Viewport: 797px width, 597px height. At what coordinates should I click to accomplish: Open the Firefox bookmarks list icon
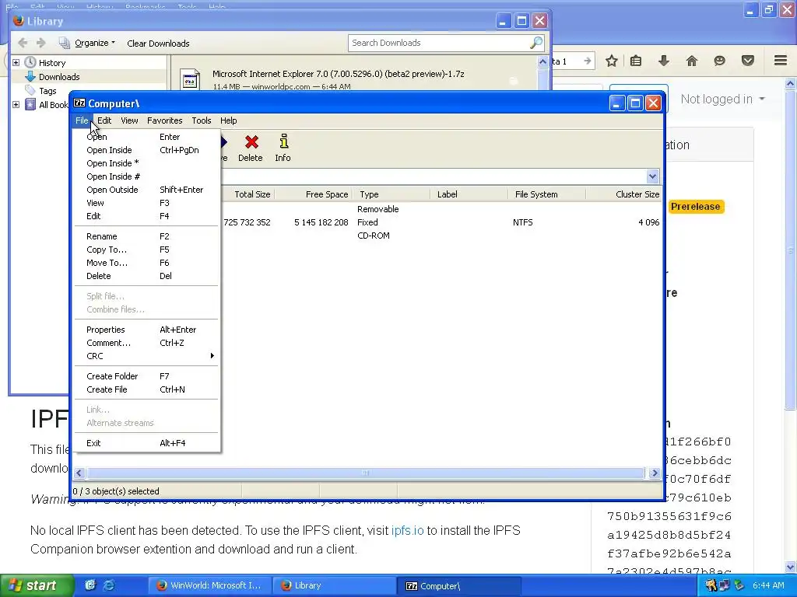click(x=635, y=61)
